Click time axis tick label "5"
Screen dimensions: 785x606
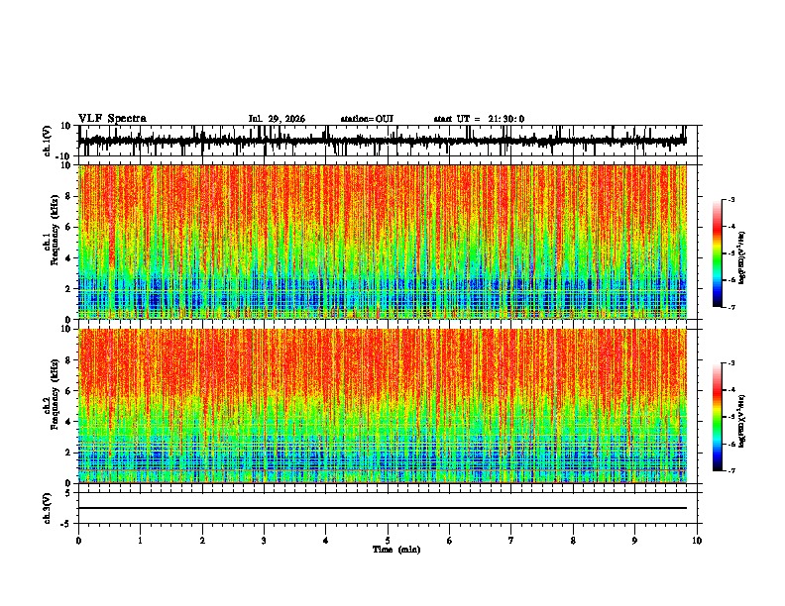pyautogui.click(x=388, y=541)
